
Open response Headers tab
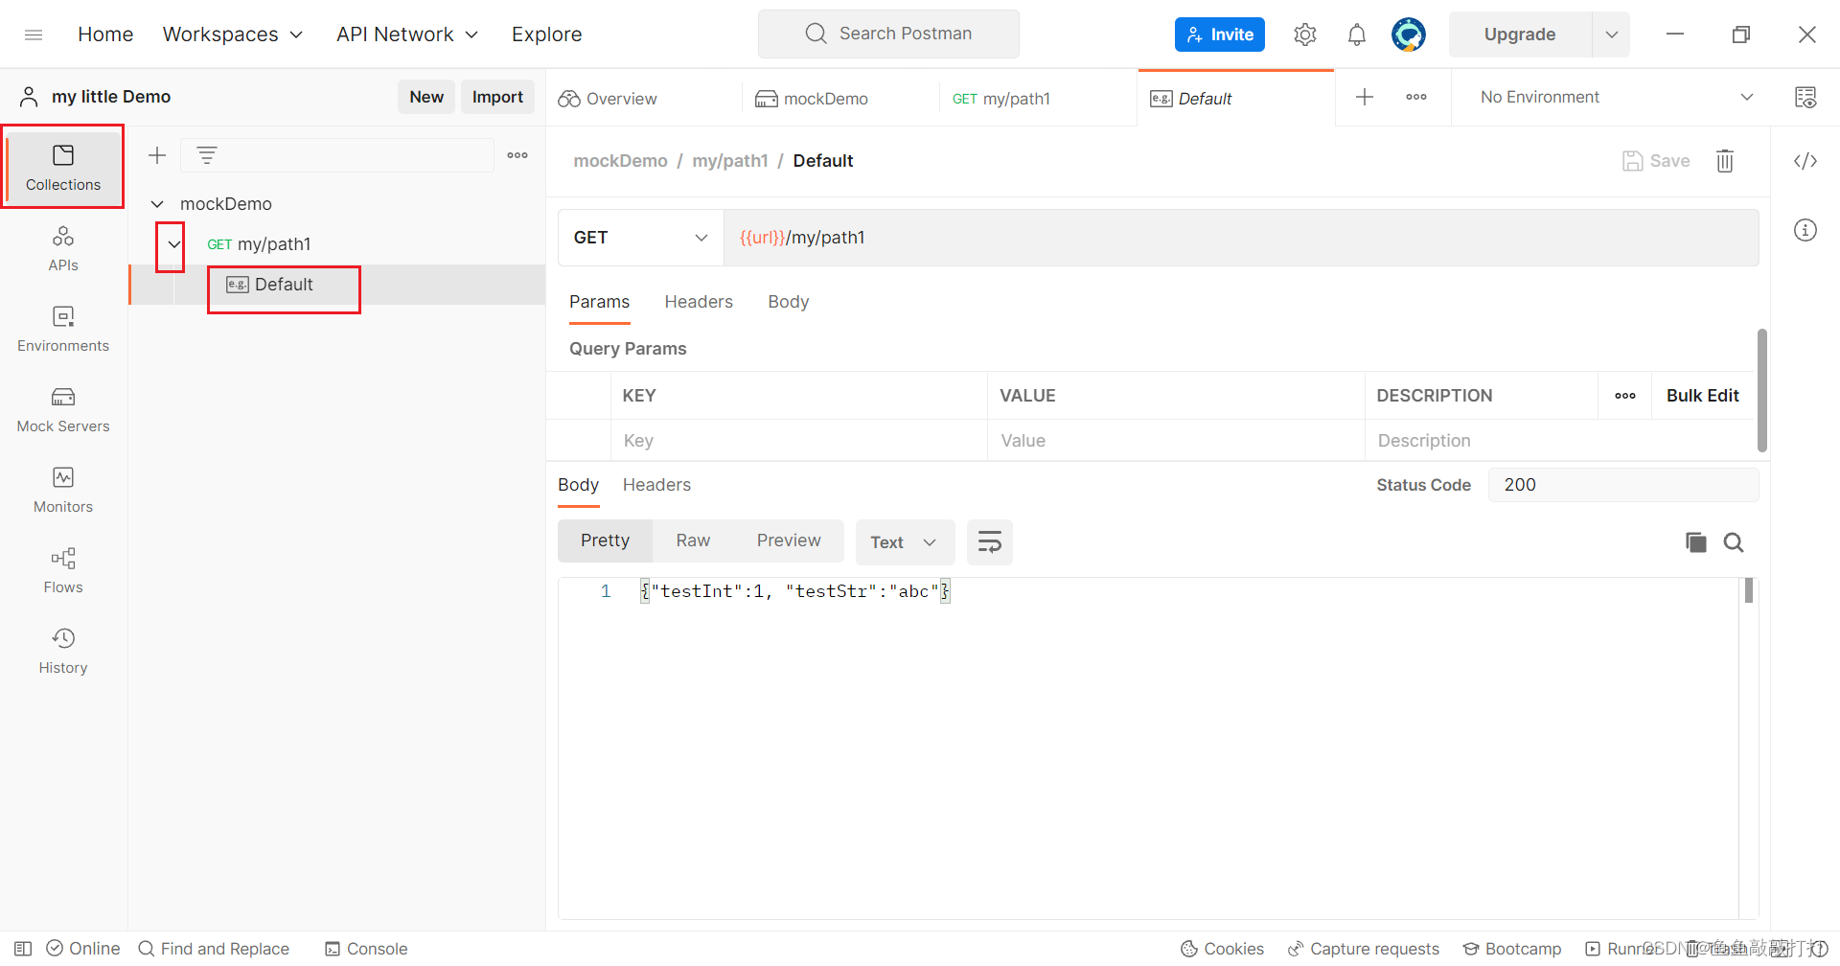(x=656, y=485)
